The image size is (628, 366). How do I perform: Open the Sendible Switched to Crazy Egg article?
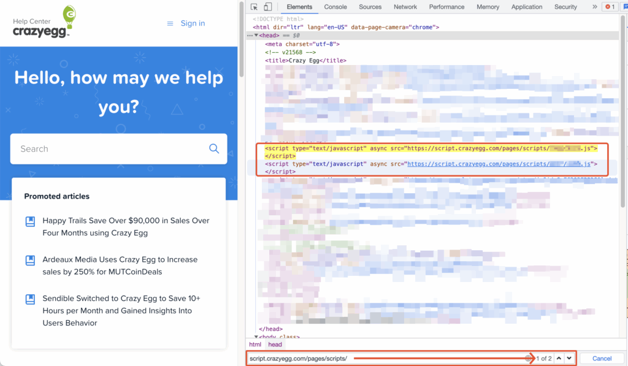(x=121, y=310)
